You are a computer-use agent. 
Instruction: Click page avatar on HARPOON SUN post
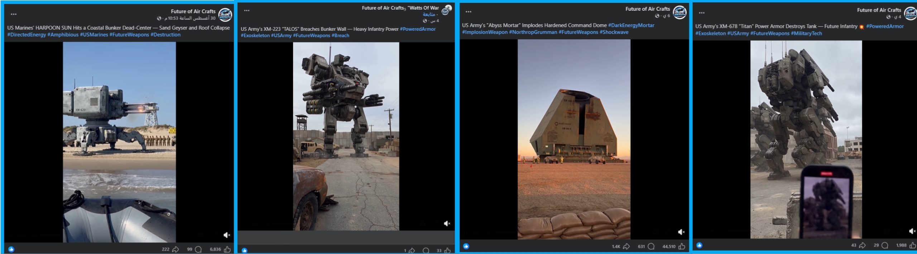(x=225, y=15)
